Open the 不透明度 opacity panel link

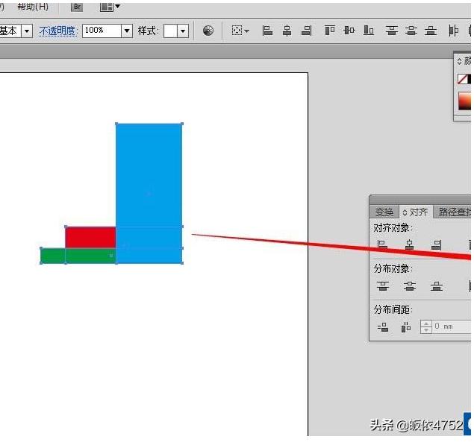tap(58, 31)
